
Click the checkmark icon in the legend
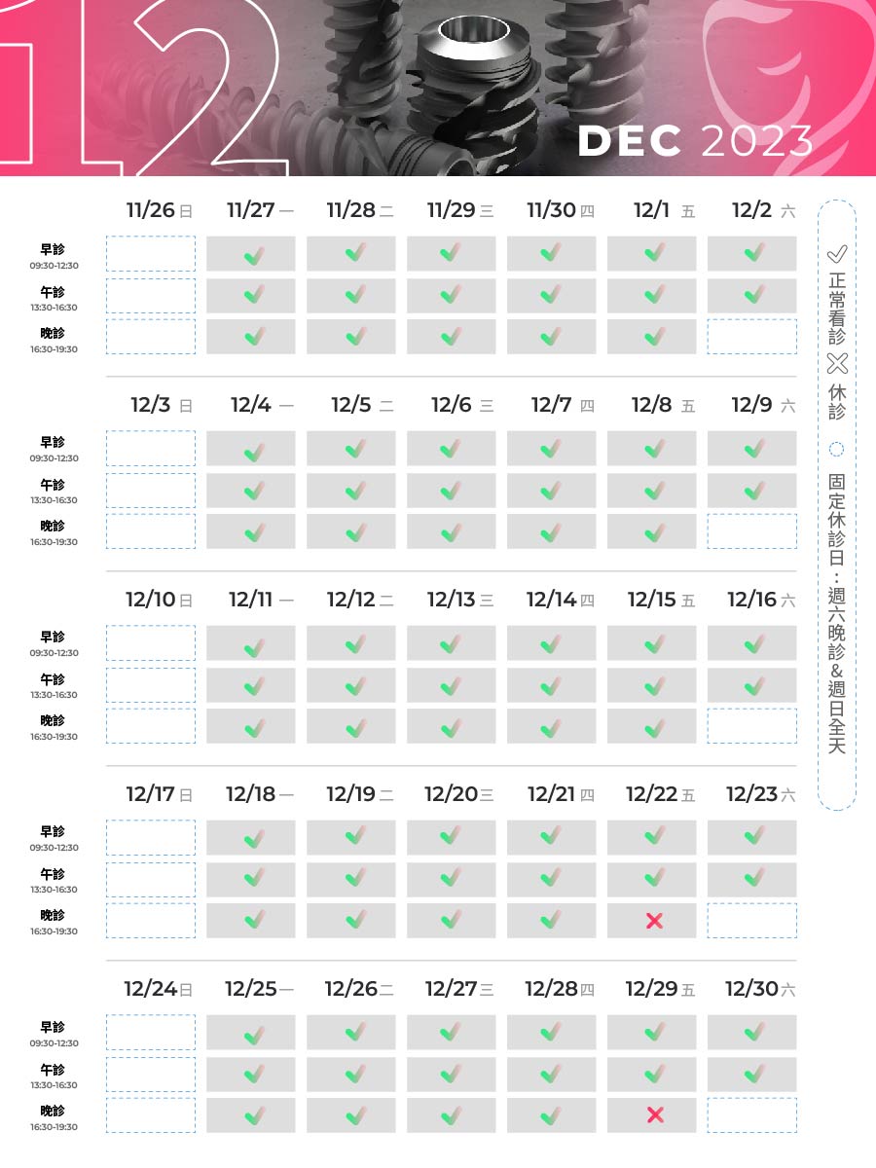[837, 254]
